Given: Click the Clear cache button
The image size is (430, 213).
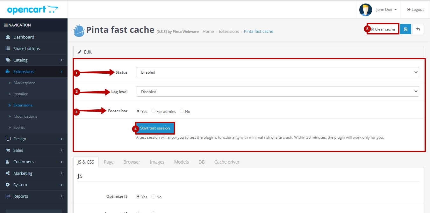Looking at the screenshot, I should [383, 29].
